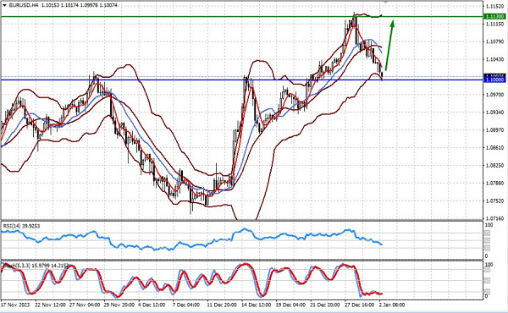Click the green upward trend arrow
Viewport: 508px width, 313px height.
(x=389, y=45)
